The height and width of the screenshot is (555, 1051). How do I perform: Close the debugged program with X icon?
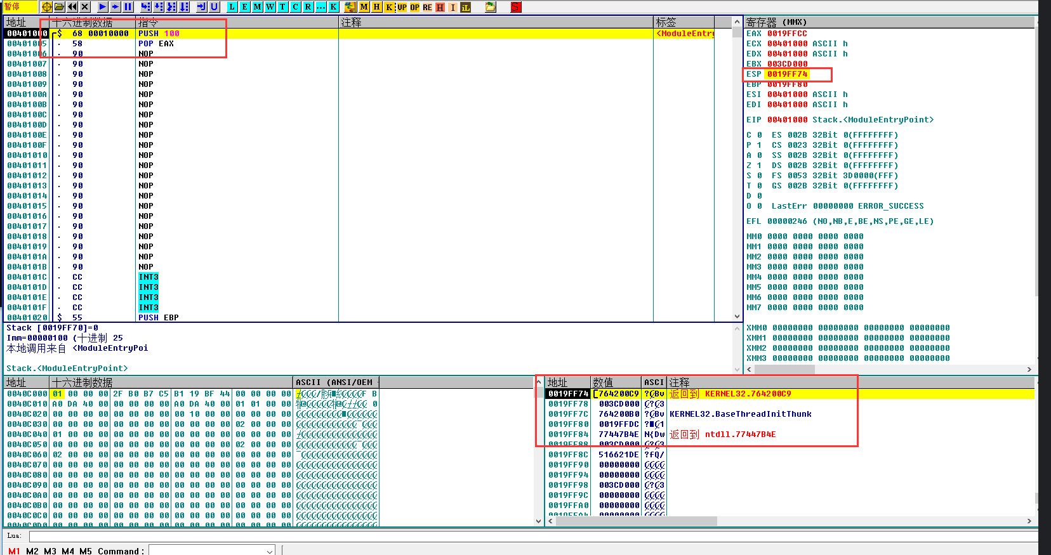85,7
